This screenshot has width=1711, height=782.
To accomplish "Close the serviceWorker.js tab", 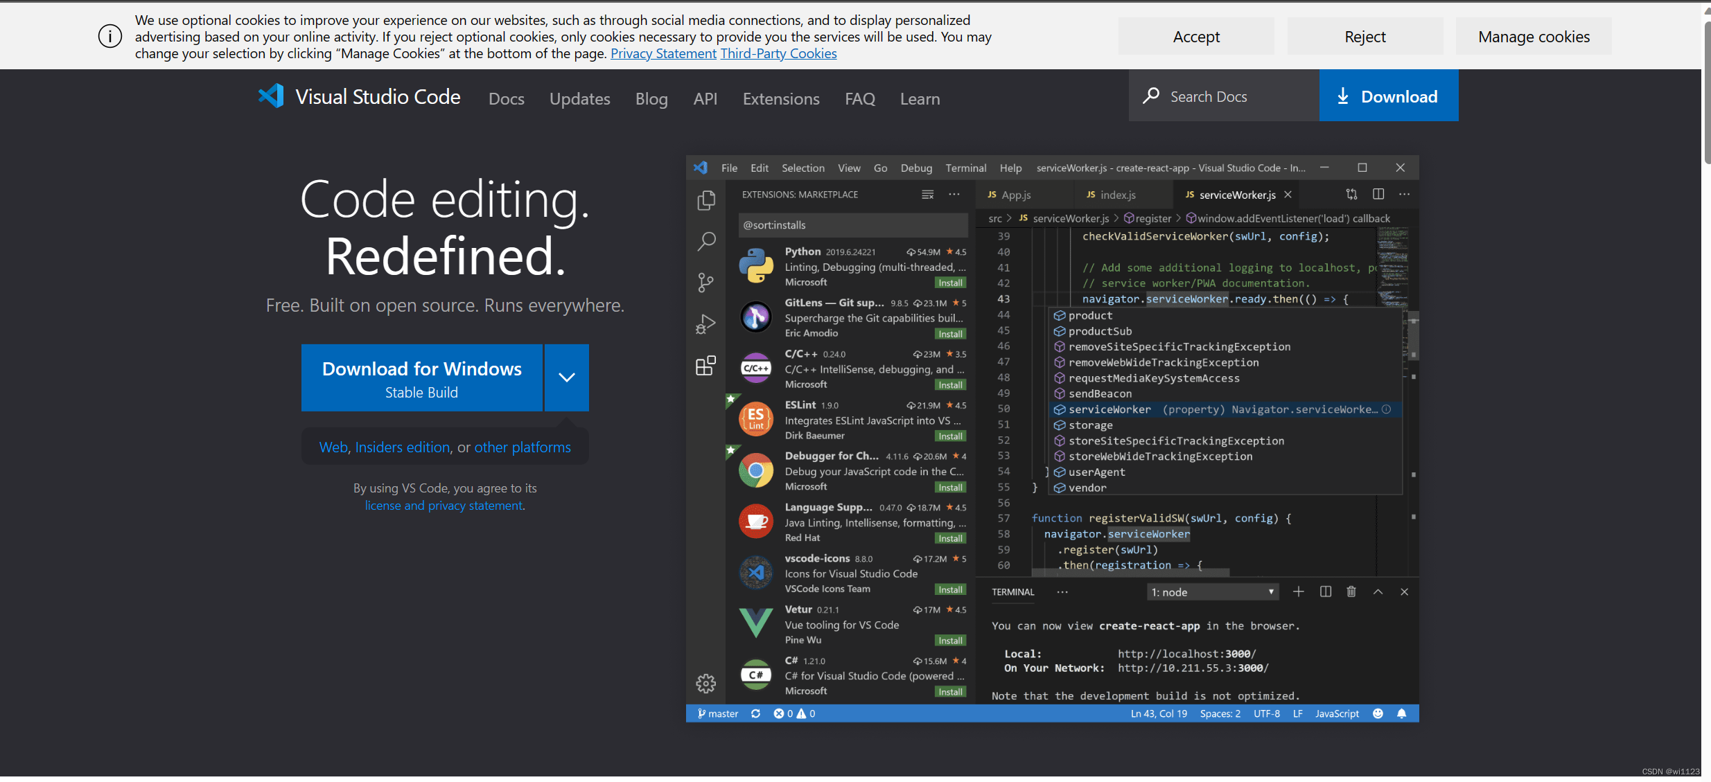I will point(1288,195).
